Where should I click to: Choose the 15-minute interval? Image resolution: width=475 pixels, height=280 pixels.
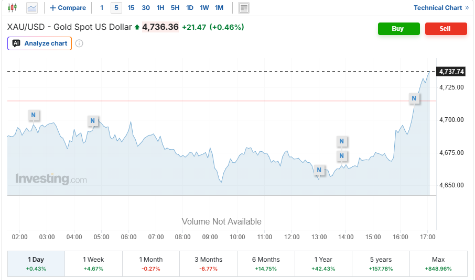(x=131, y=8)
